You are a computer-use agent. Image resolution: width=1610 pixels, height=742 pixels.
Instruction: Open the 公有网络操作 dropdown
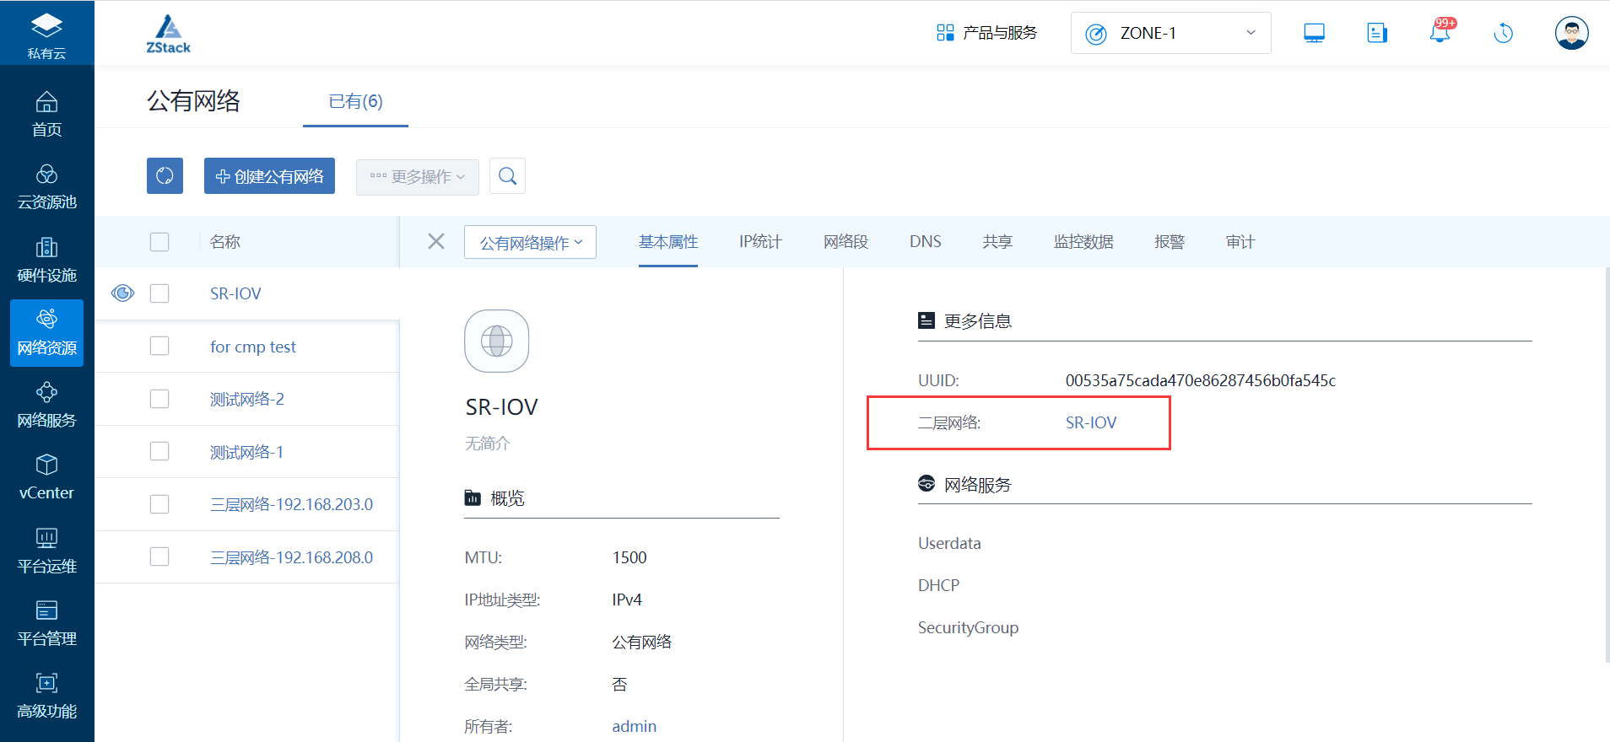click(530, 243)
